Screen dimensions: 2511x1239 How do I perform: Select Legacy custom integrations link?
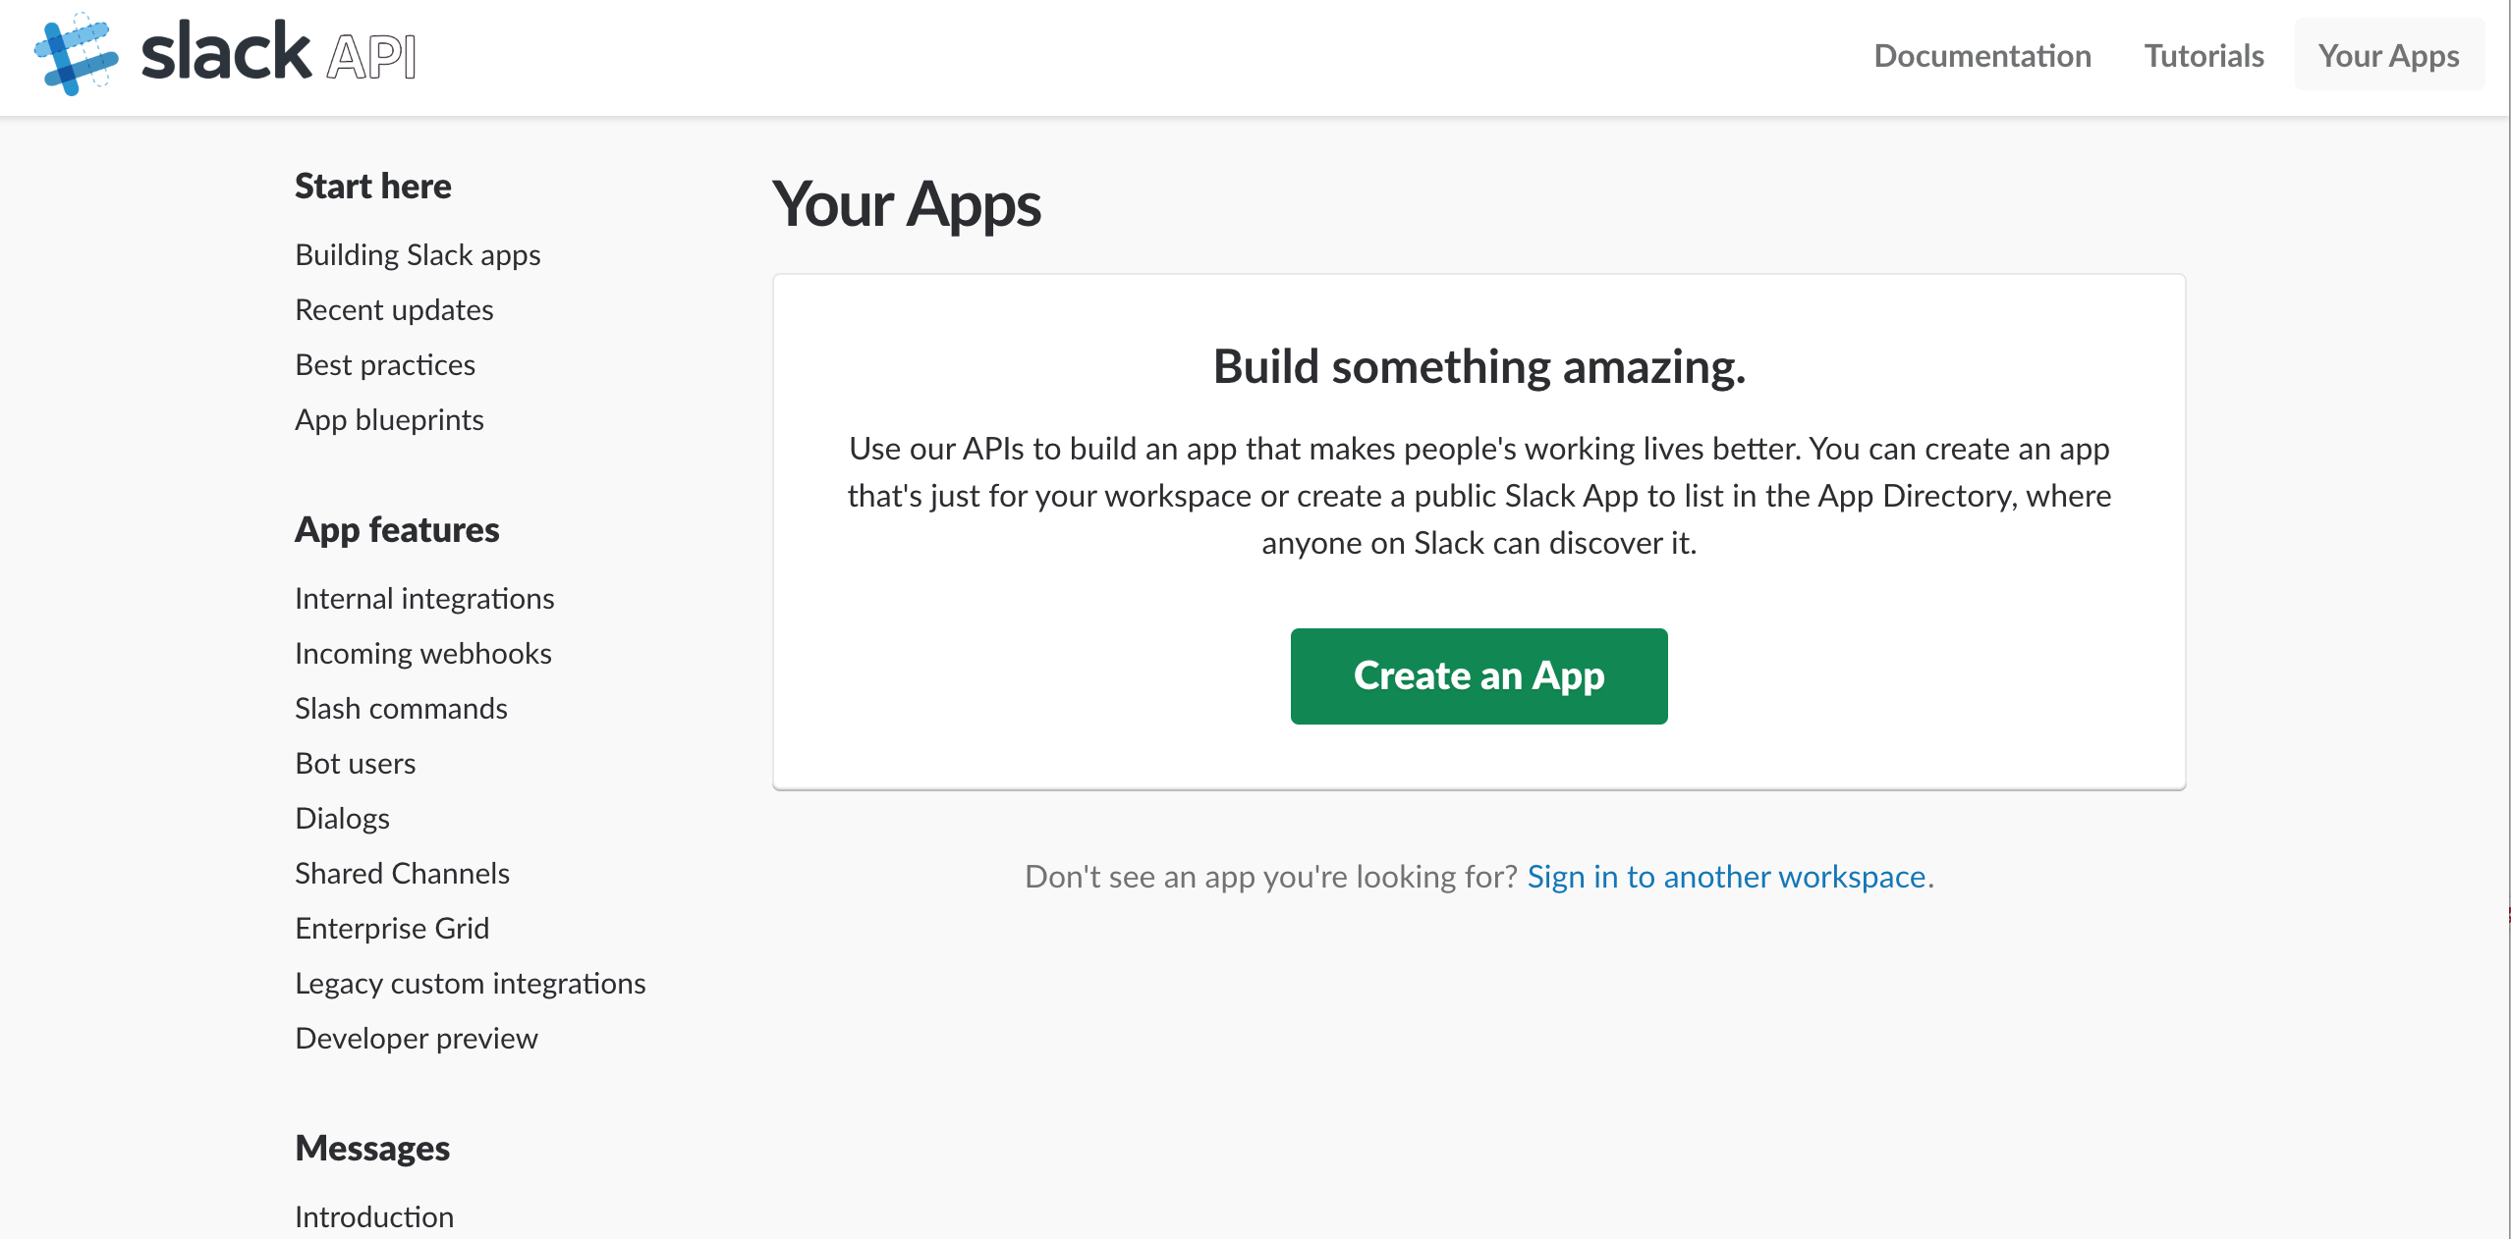(470, 983)
